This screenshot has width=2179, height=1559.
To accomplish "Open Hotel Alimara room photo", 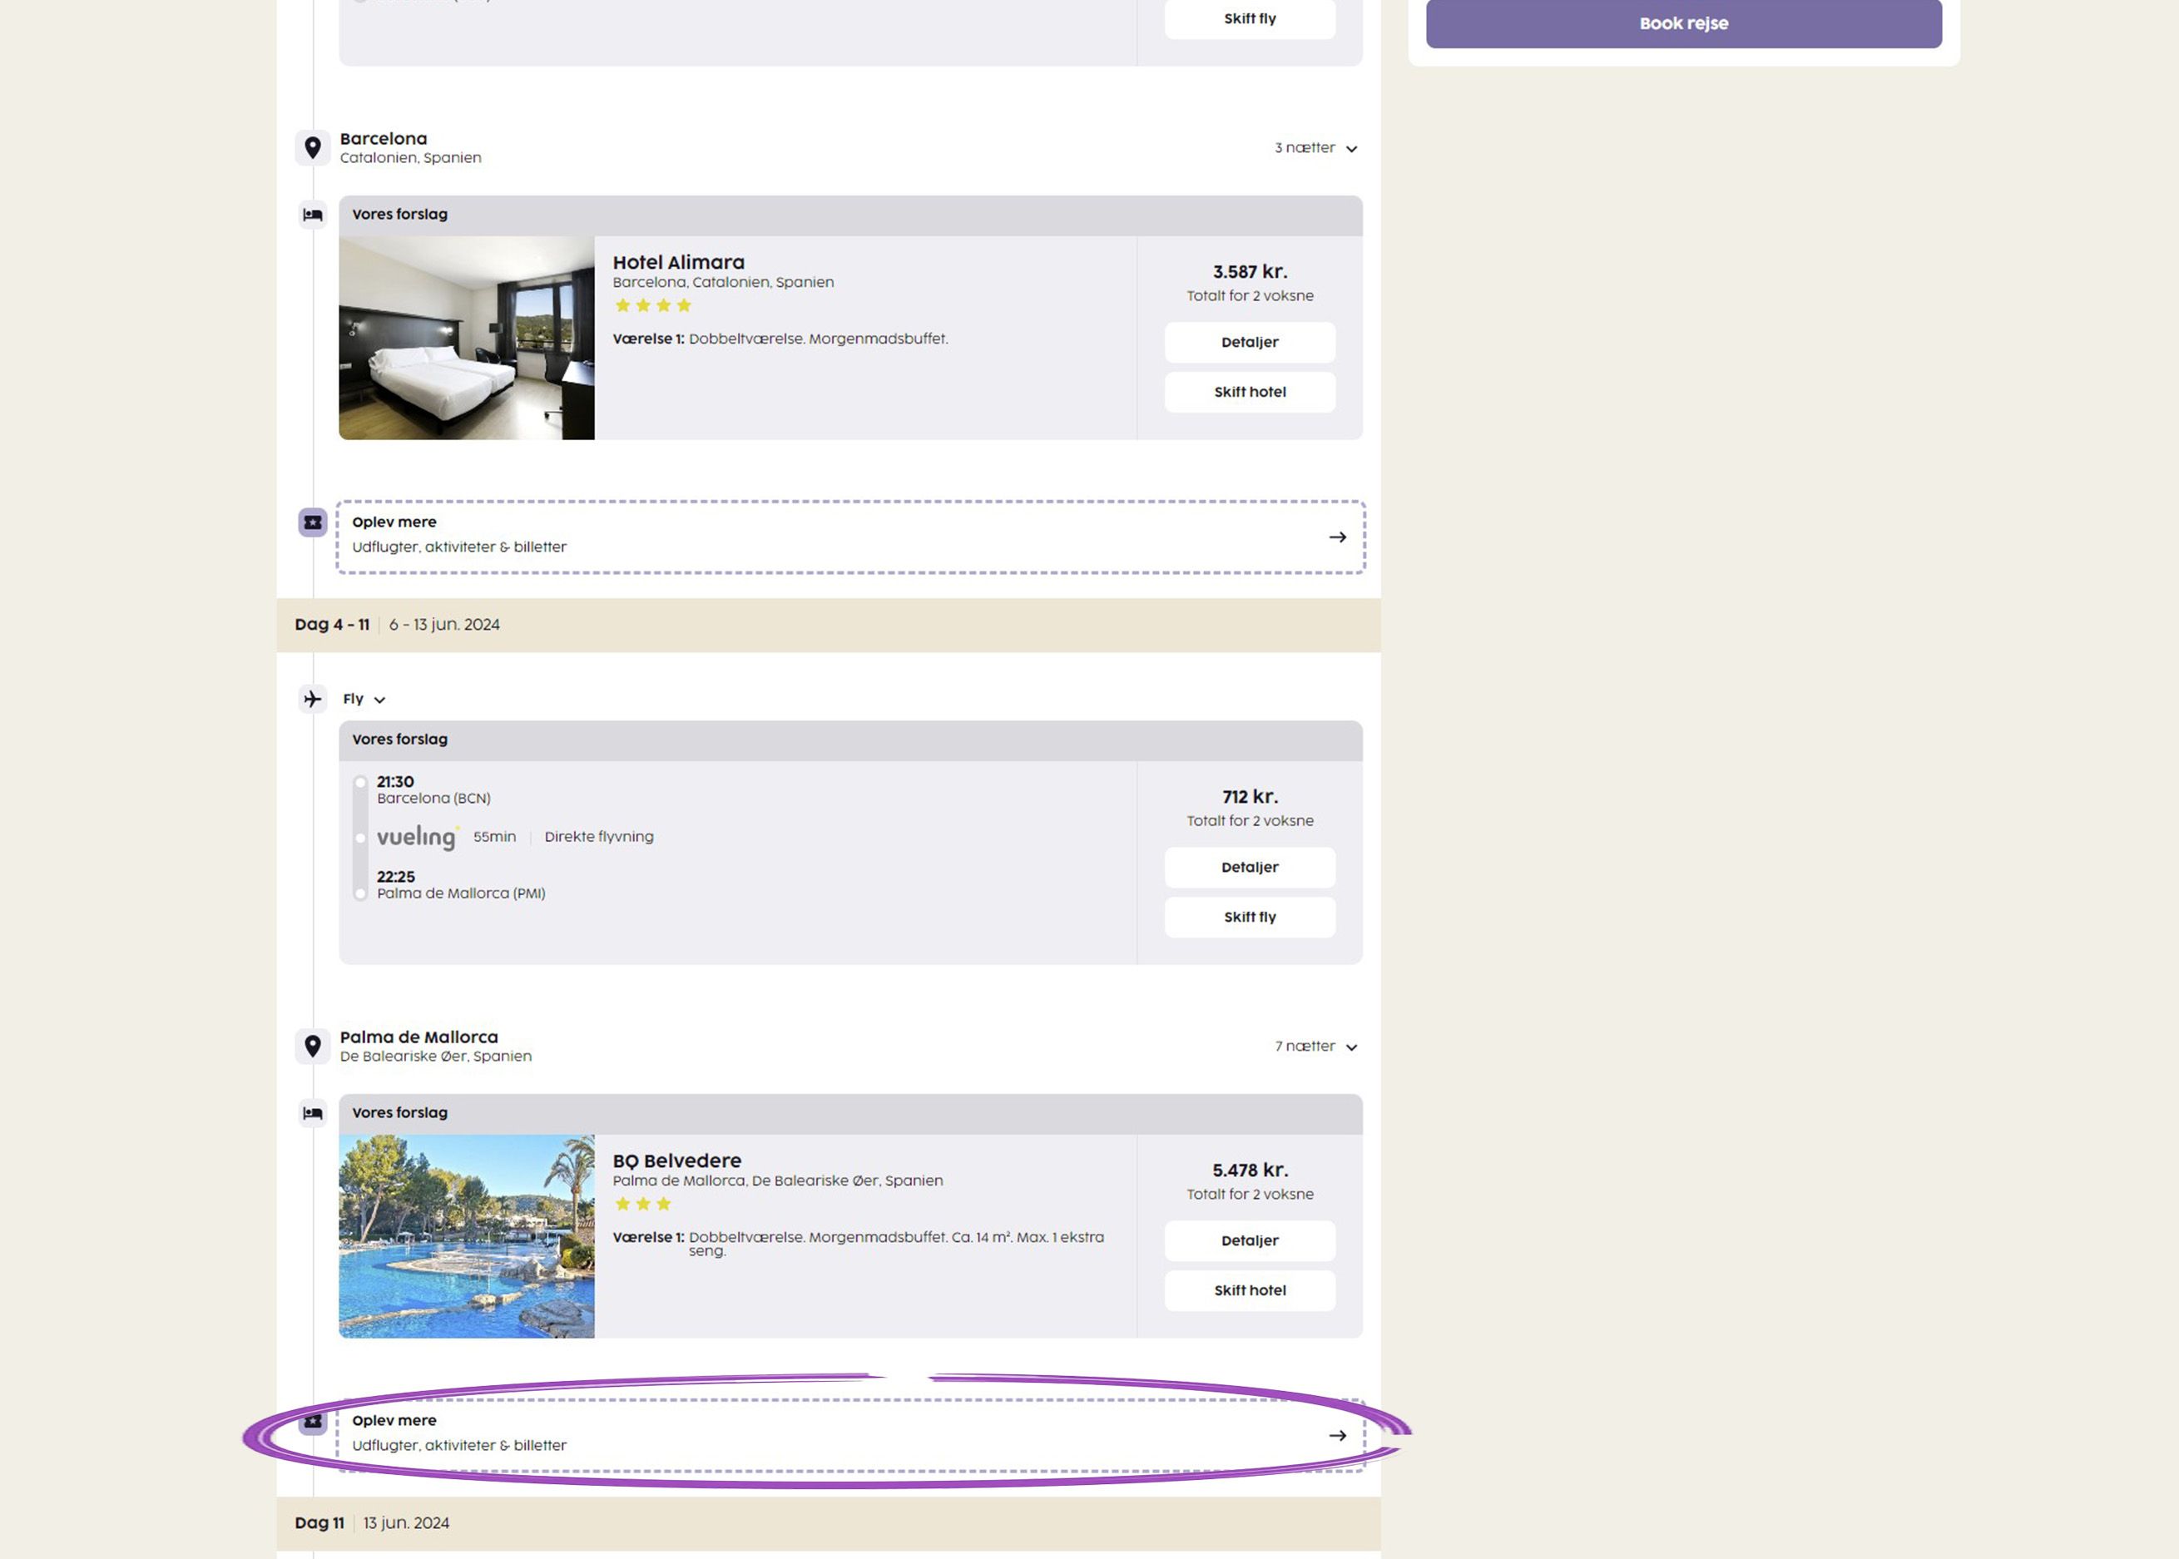I will pos(467,338).
